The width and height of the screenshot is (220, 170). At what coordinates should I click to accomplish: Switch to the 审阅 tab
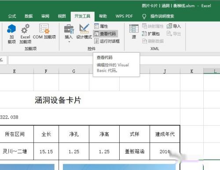[45, 16]
